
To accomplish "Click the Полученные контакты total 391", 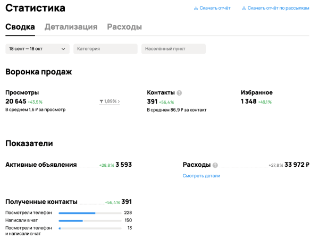I will (127, 202).
